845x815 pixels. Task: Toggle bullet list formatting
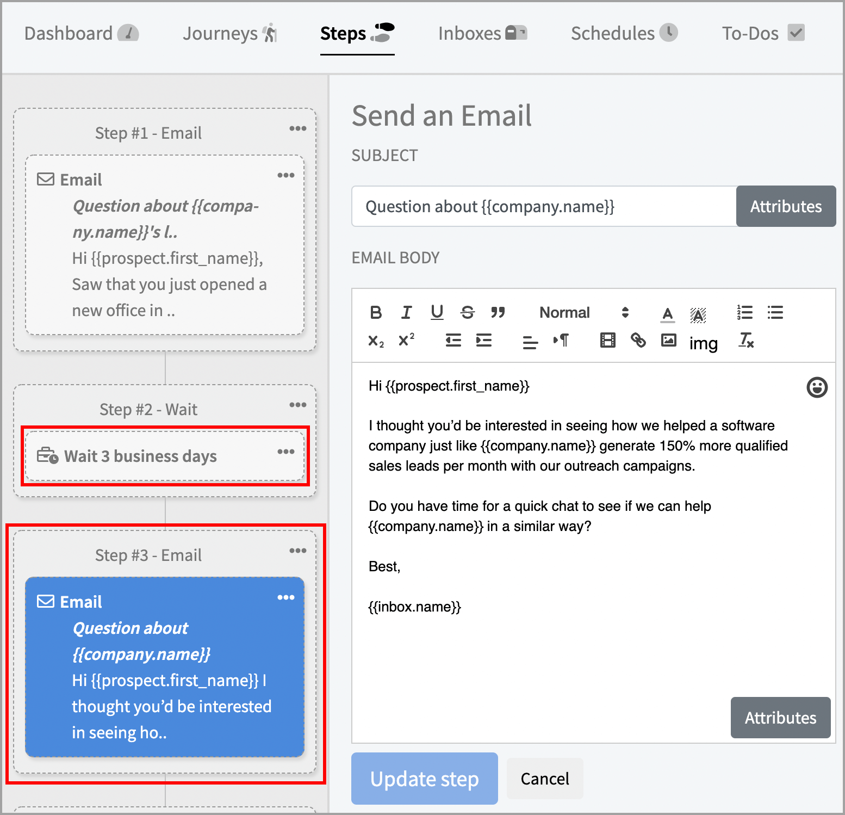click(775, 312)
